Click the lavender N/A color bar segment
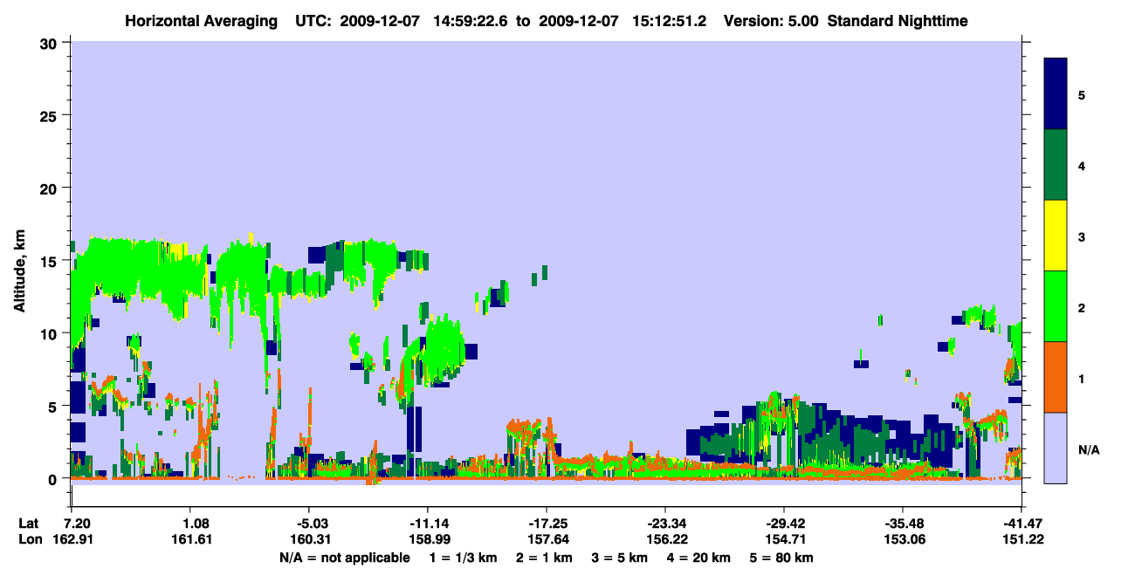1135x582 pixels. tap(1056, 447)
